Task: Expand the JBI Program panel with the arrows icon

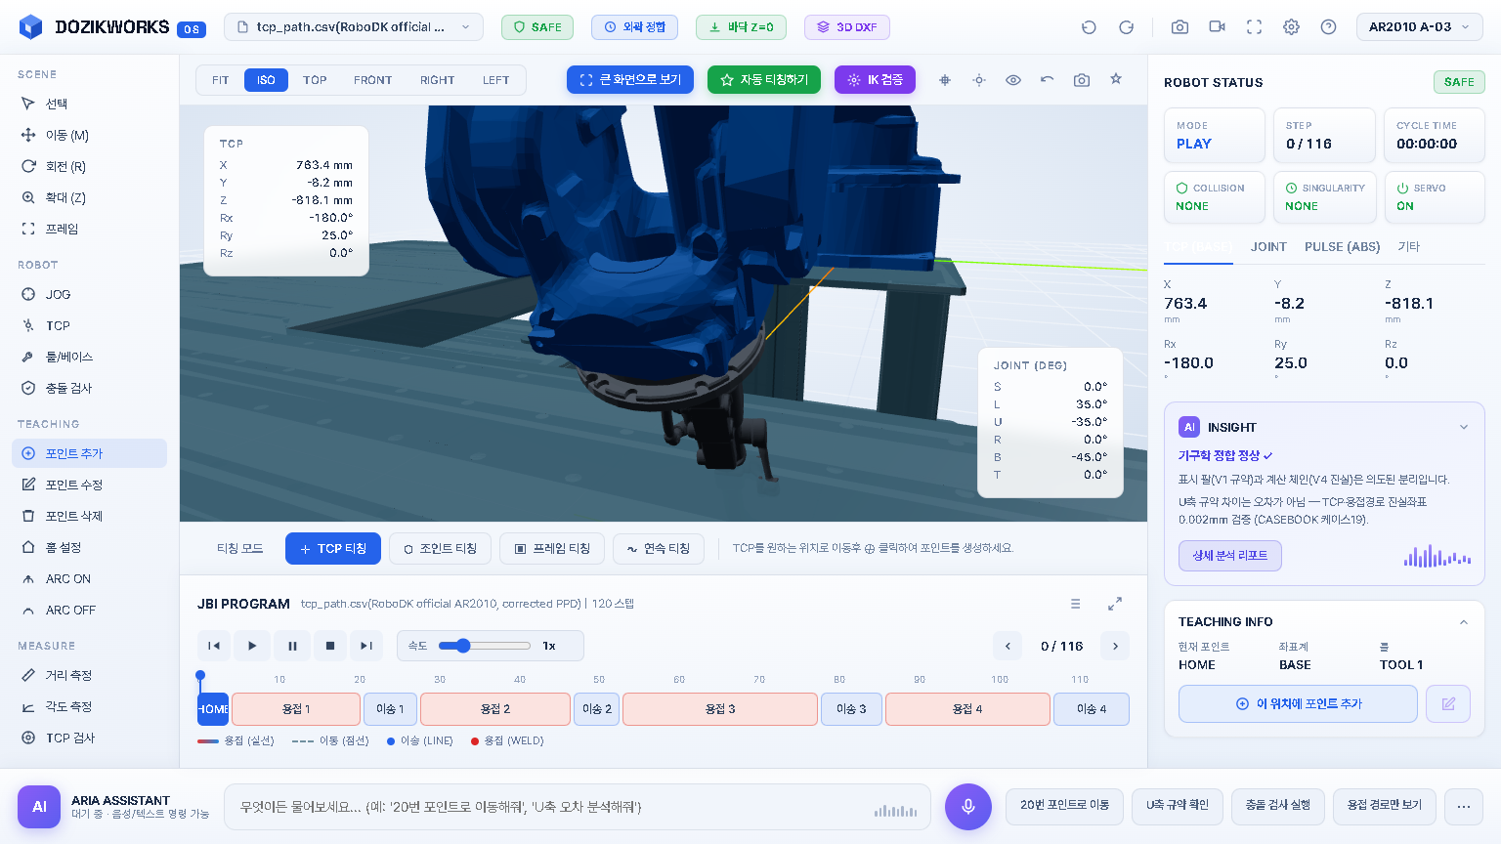Action: tap(1115, 604)
